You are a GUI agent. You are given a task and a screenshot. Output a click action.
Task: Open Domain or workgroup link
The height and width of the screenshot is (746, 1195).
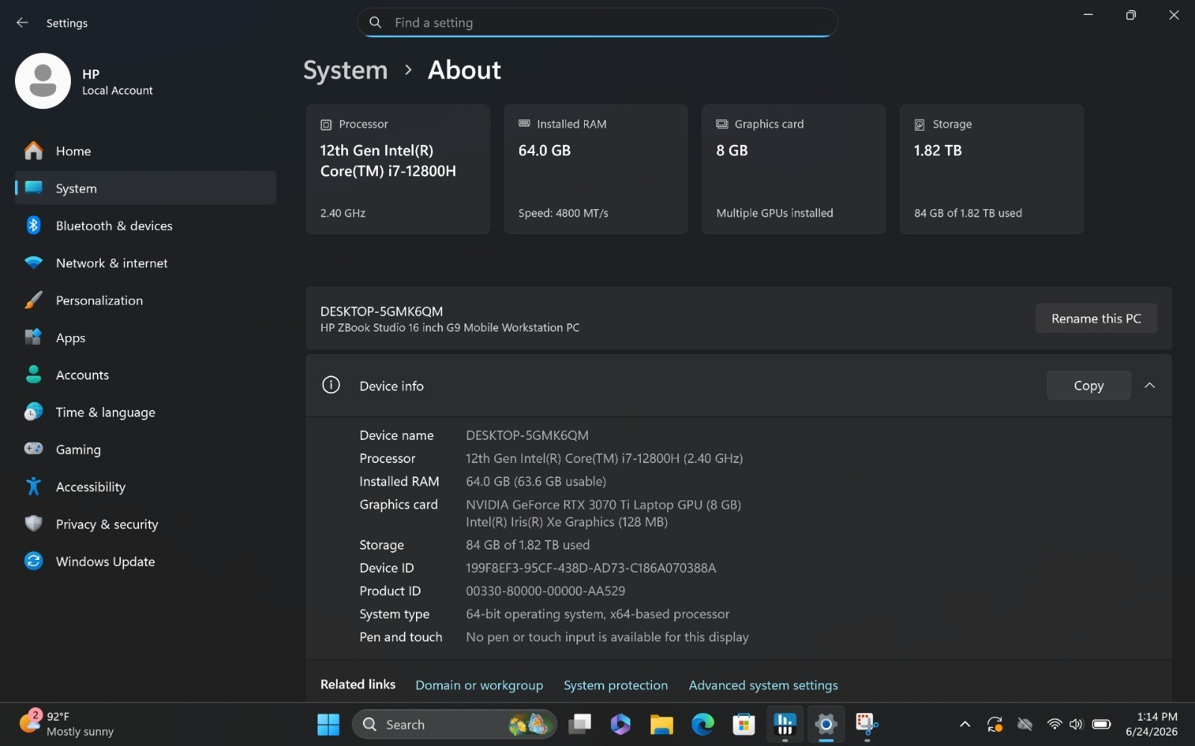479,685
